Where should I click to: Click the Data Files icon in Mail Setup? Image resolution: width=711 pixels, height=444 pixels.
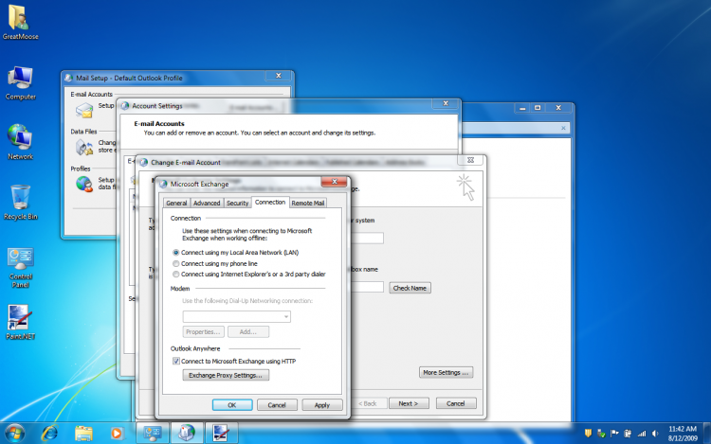click(83, 147)
